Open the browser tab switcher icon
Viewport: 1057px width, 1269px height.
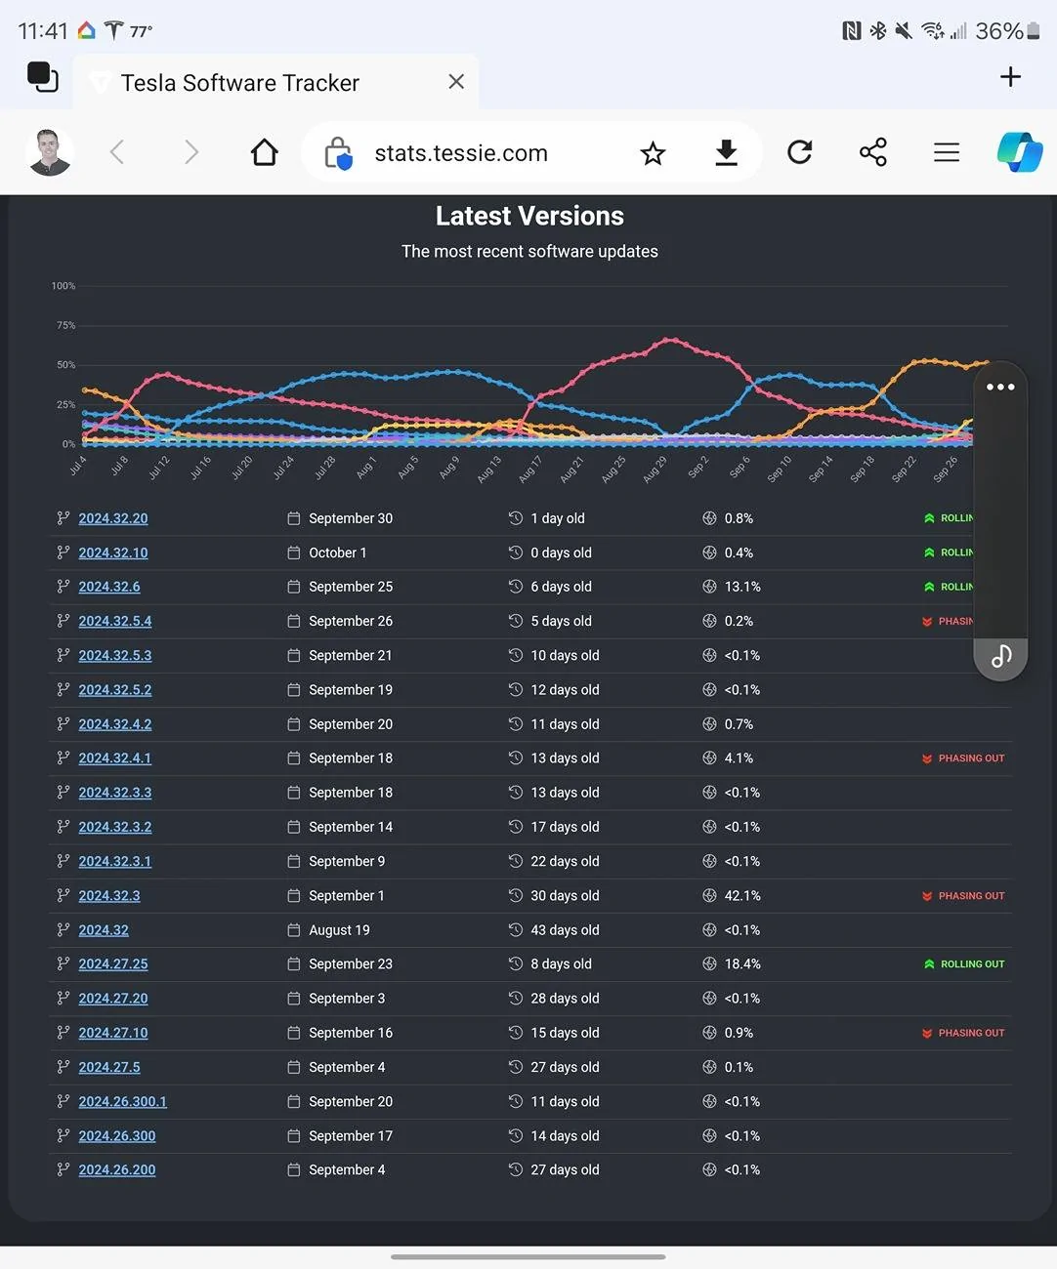click(x=43, y=77)
